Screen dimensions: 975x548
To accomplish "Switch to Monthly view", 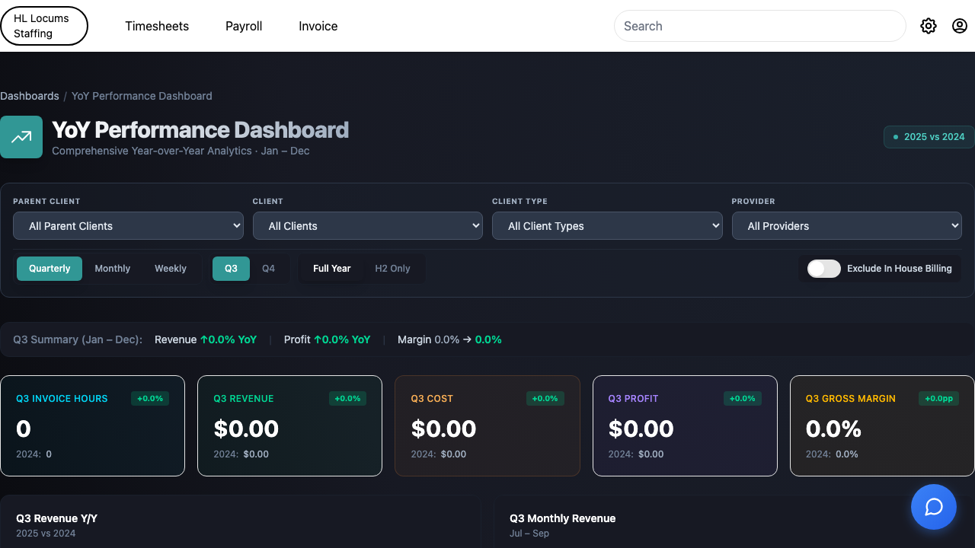I will (x=113, y=269).
